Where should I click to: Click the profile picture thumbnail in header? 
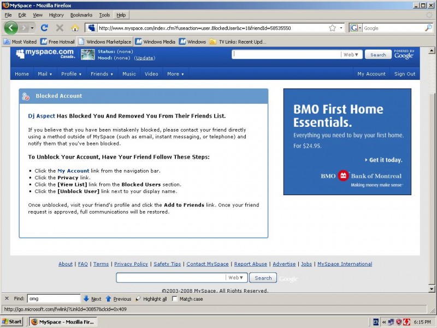(x=88, y=54)
